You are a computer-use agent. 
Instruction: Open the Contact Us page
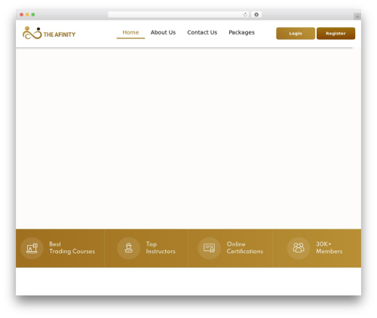pos(202,32)
